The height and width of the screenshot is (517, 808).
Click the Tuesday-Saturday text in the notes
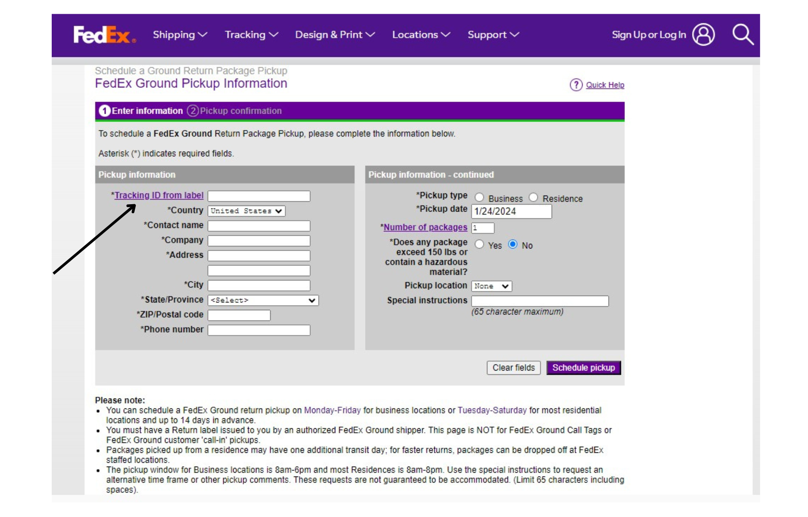(492, 410)
